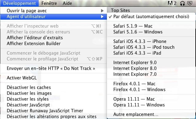Open the Développement menu
The image size is (196, 119).
coord(19,3)
